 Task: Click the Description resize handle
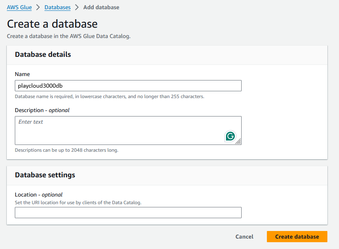coord(238,142)
